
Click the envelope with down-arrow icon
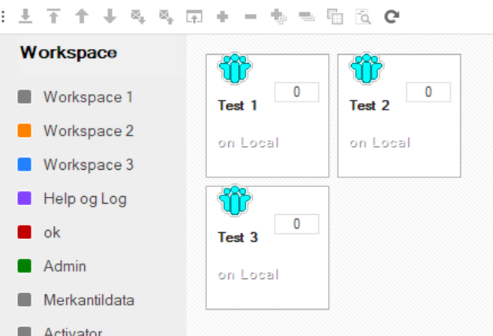(x=138, y=17)
